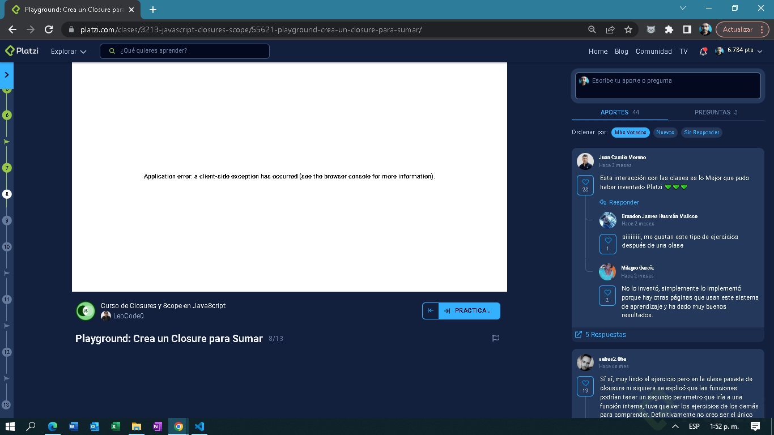This screenshot has width=774, height=435.
Task: Go to Home in Platzi navigation
Action: 598,51
